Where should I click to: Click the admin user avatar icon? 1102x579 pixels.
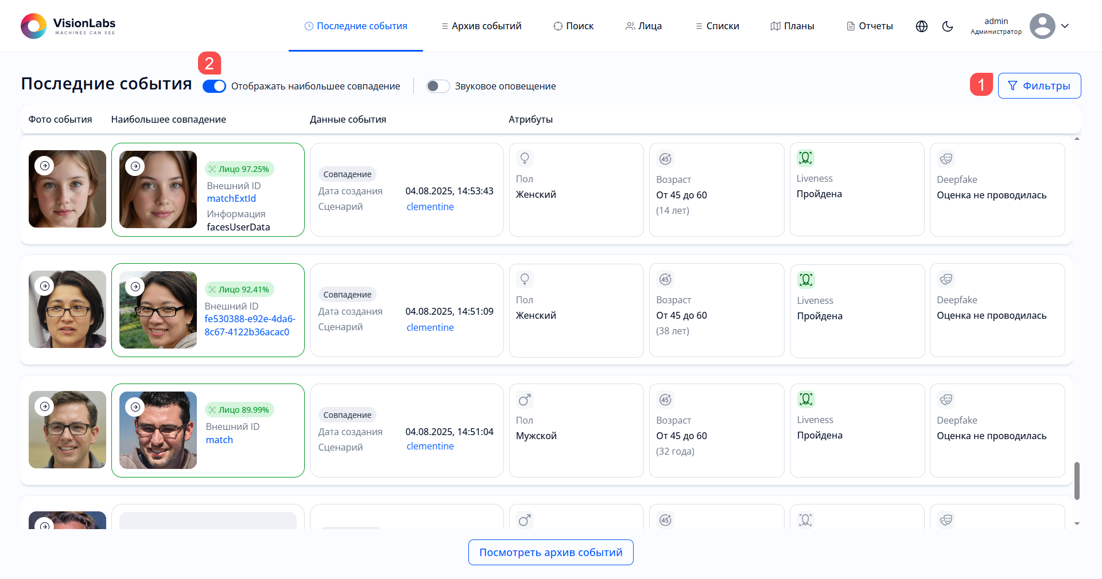click(x=1042, y=26)
